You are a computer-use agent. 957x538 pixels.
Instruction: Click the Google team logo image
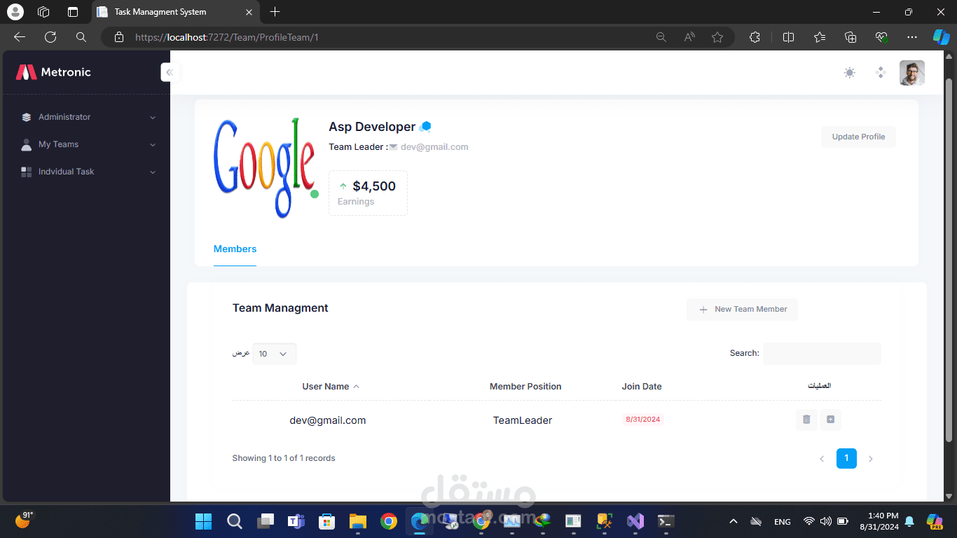click(x=265, y=167)
